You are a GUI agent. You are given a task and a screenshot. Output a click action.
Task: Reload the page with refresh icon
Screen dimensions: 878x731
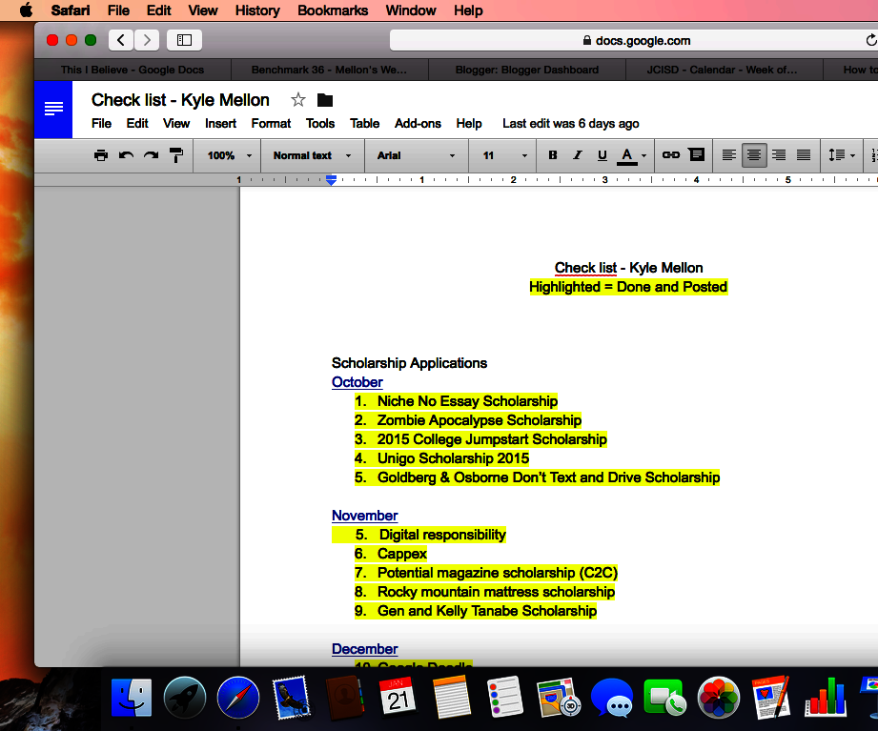click(x=870, y=40)
